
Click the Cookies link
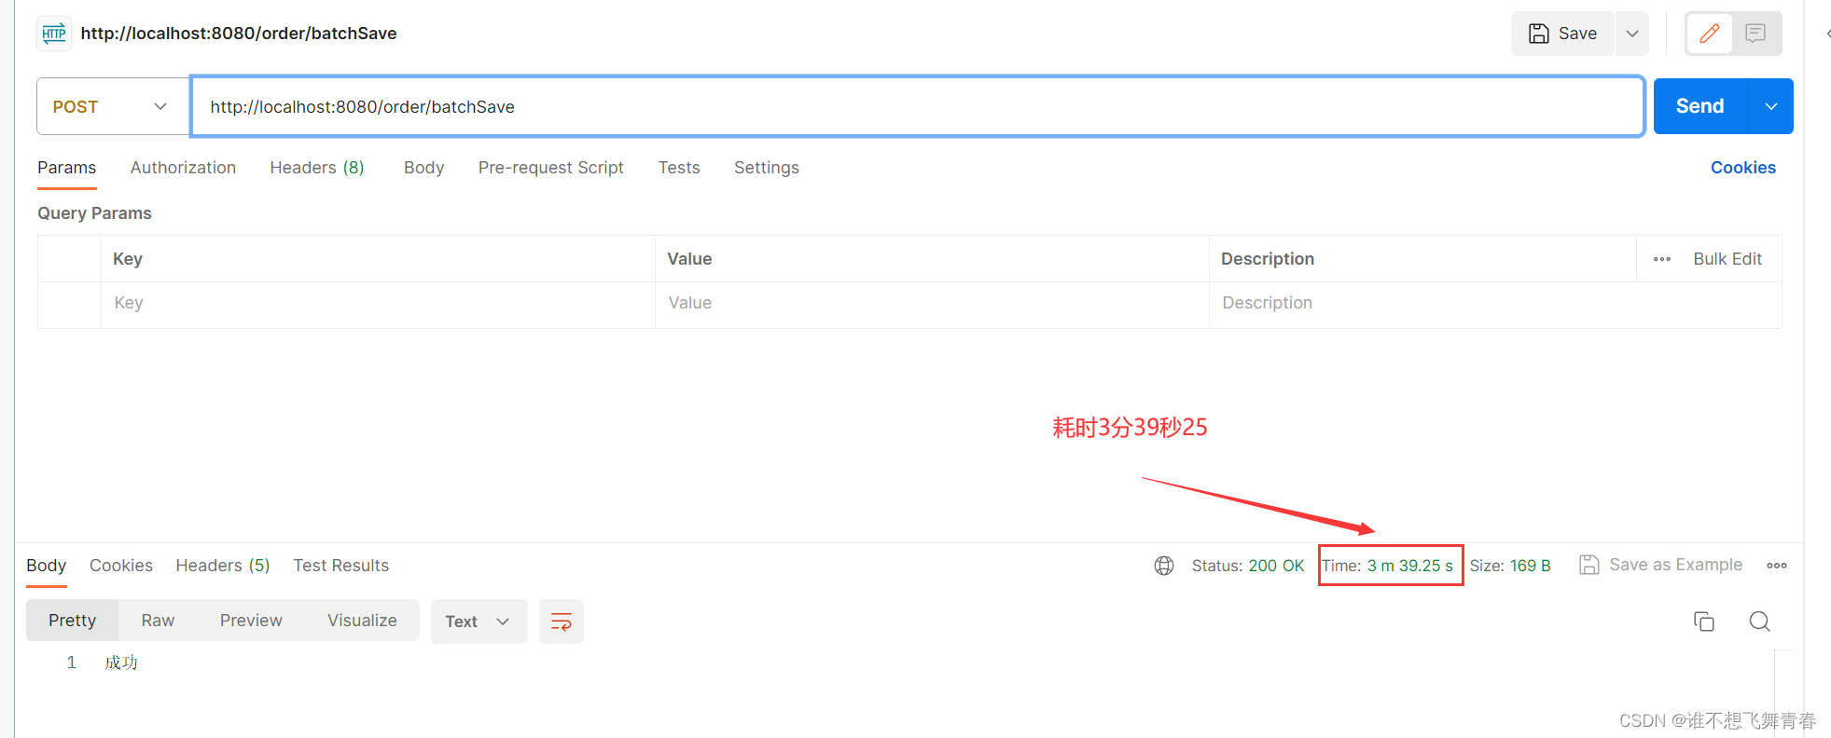click(1742, 168)
